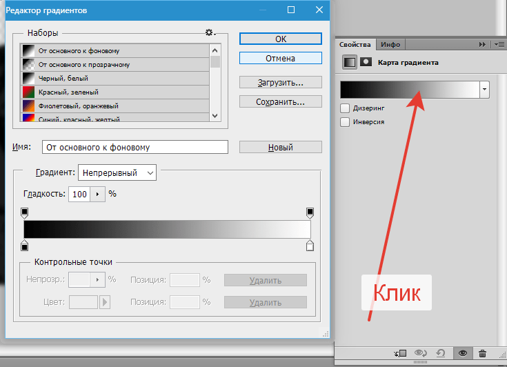507x367 pixels.
Task: Select the layer mask icon in Properties
Action: (x=366, y=61)
